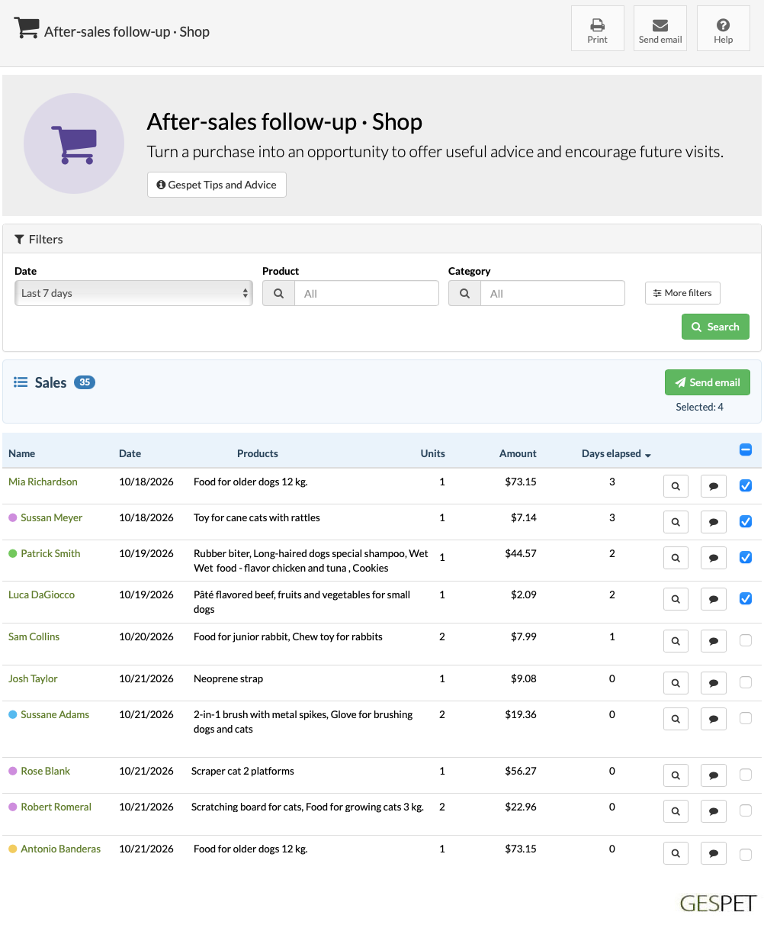Viewport: 764px width, 928px height.
Task: Check Rose Blank's row checkbox
Action: 746,775
